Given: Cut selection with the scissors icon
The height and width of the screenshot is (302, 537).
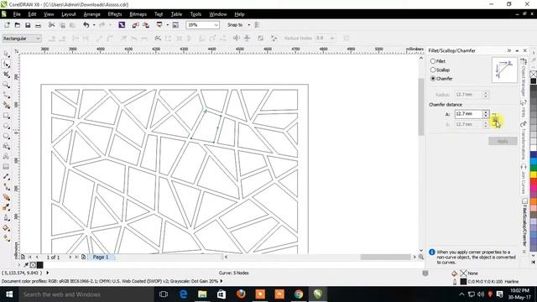Looking at the screenshot, I should [x=52, y=25].
